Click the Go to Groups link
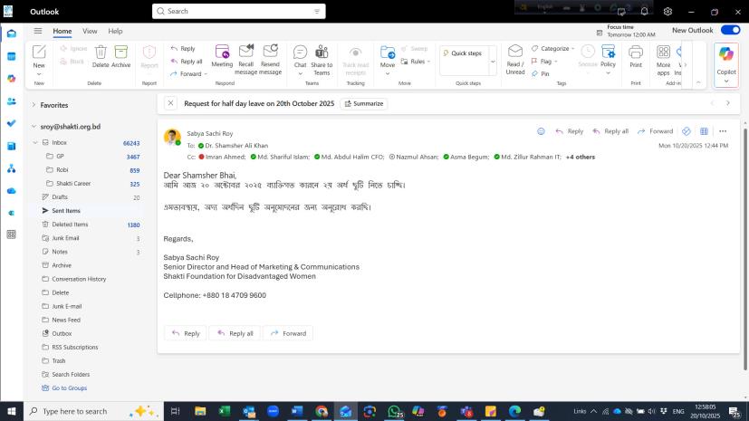This screenshot has height=421, width=749. pyautogui.click(x=69, y=388)
